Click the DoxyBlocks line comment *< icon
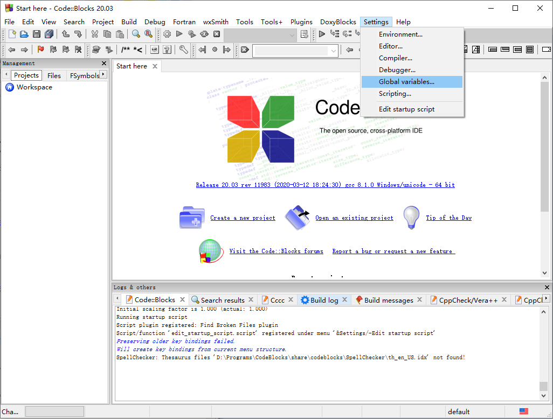The image size is (553, 419). [138, 50]
